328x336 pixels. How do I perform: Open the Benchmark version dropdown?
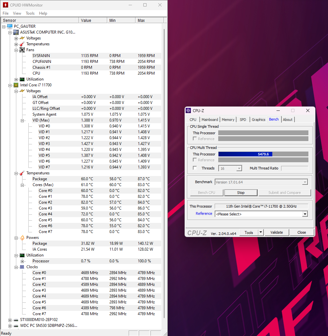(x=305, y=182)
